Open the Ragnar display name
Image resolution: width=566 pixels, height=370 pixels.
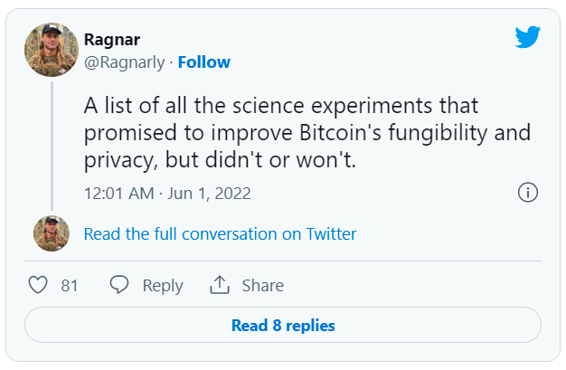pyautogui.click(x=112, y=40)
